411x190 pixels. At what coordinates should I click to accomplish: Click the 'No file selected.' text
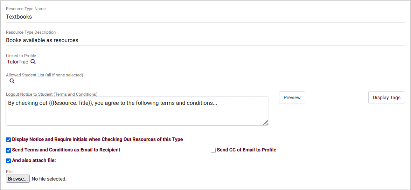(49, 179)
